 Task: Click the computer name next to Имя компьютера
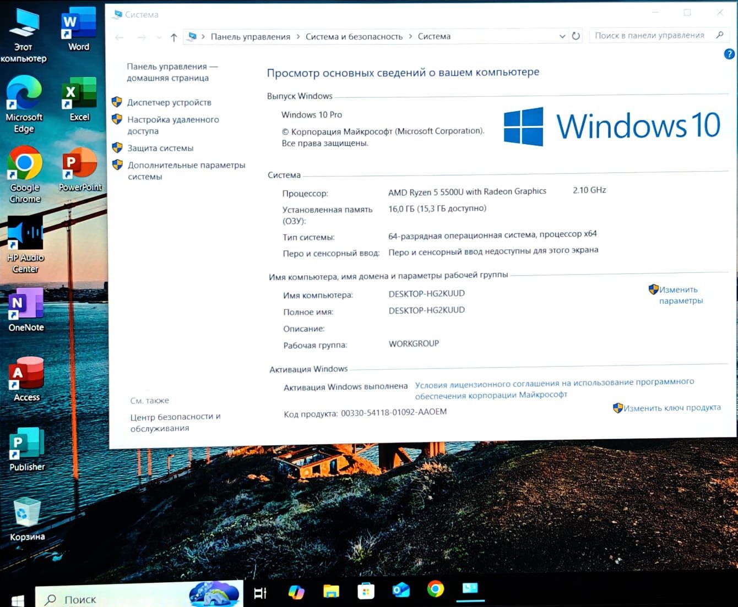426,294
